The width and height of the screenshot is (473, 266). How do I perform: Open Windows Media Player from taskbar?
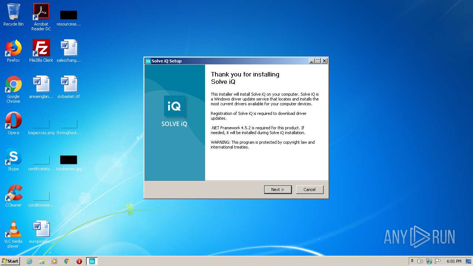click(x=54, y=261)
